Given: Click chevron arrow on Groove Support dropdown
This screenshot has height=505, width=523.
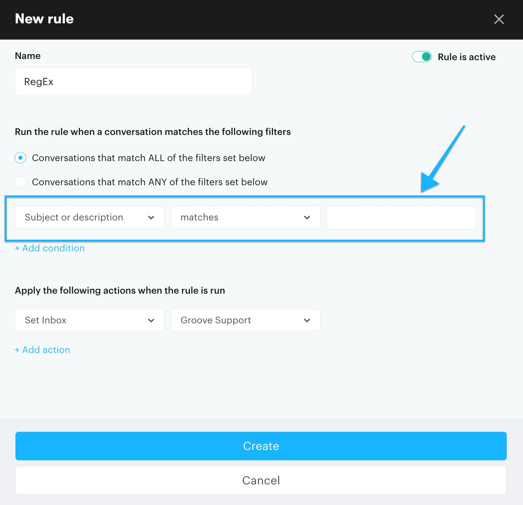Looking at the screenshot, I should [307, 320].
